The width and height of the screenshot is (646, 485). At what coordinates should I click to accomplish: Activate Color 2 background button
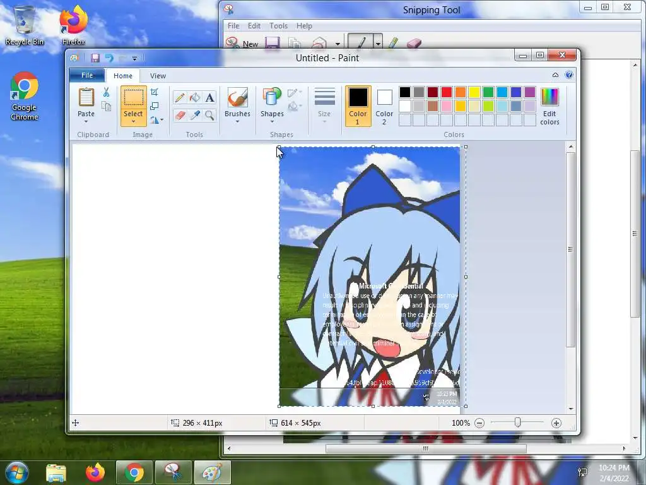pos(384,106)
